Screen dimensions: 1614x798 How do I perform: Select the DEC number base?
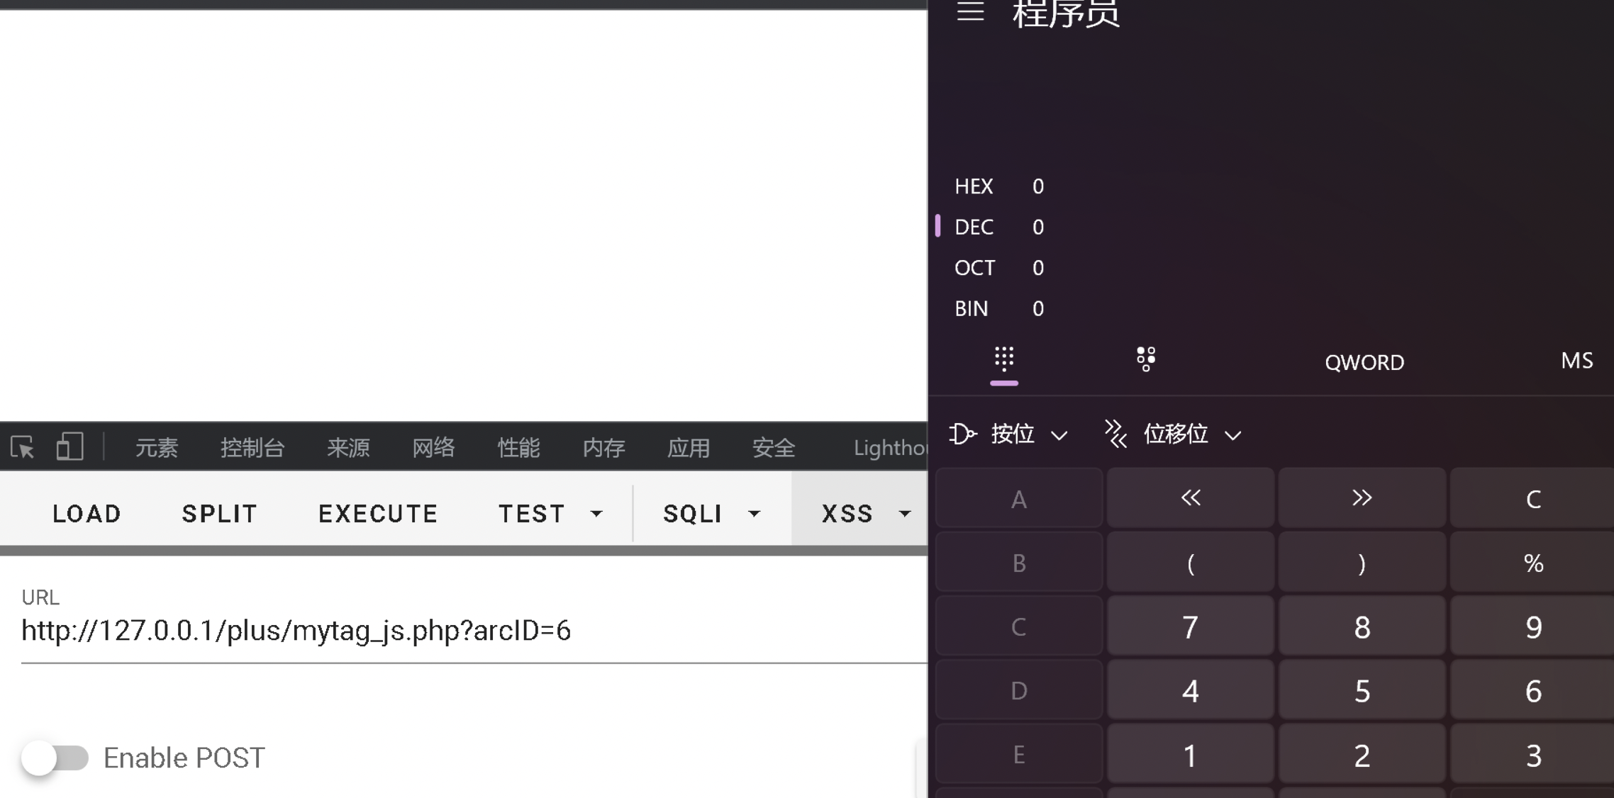pos(999,227)
